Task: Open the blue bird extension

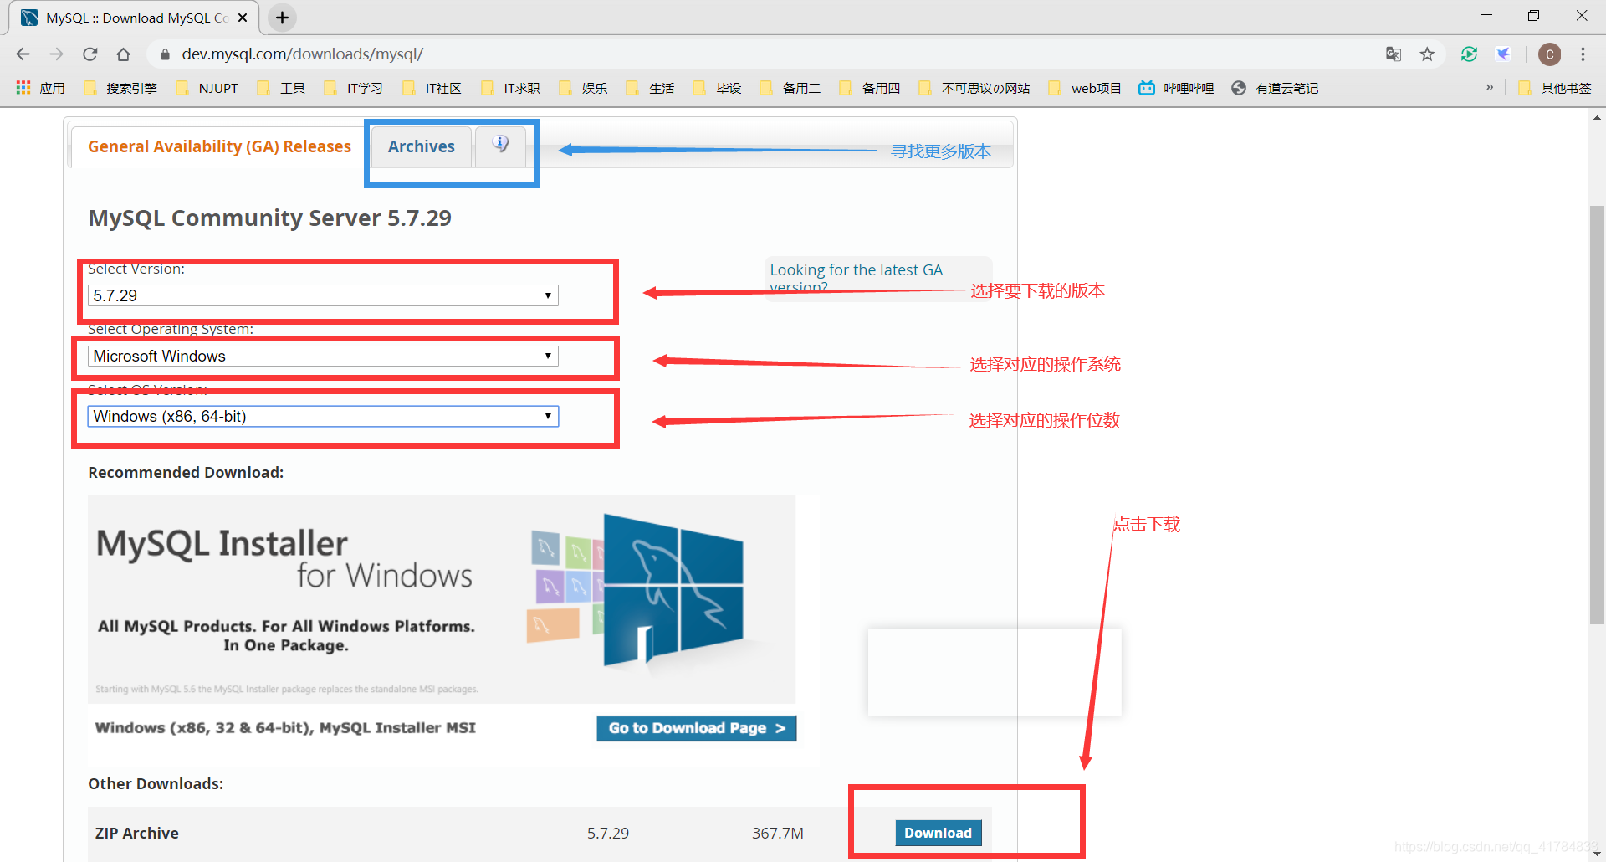Action: coord(1503,54)
